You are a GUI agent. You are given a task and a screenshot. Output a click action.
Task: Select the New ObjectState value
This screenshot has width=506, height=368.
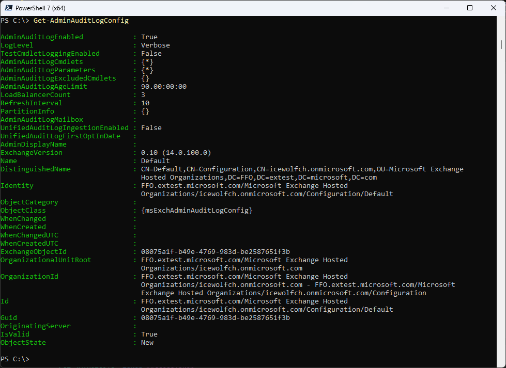147,343
